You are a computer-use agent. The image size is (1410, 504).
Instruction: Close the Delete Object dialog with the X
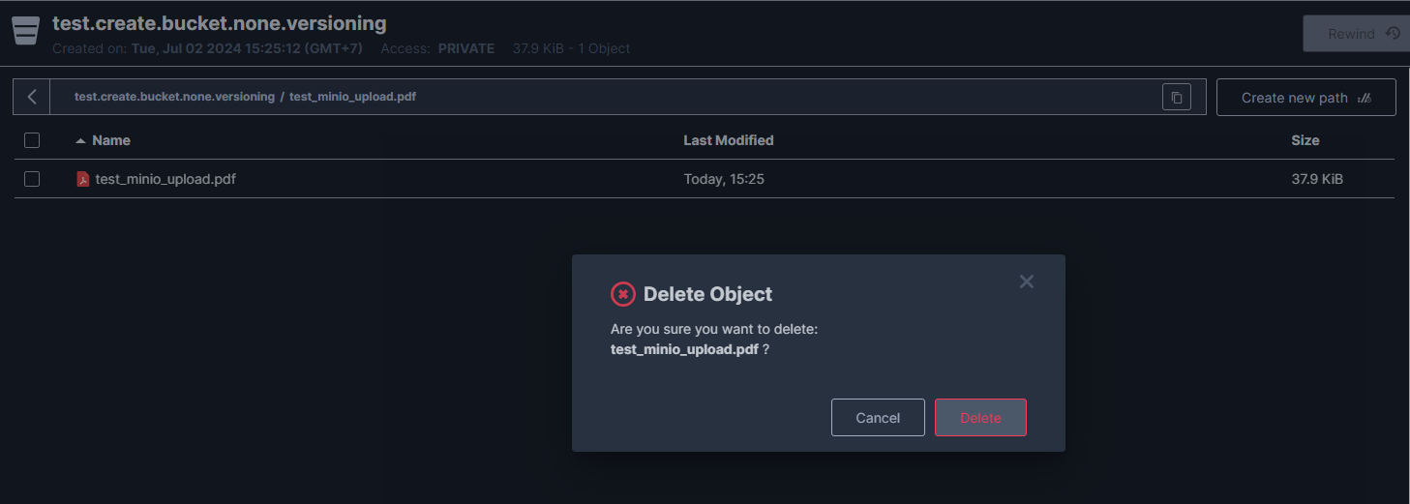(1027, 282)
